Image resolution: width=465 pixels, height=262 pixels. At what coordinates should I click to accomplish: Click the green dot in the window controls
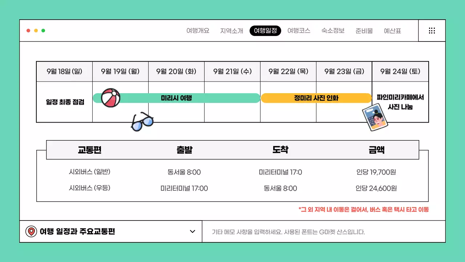[x=43, y=31]
